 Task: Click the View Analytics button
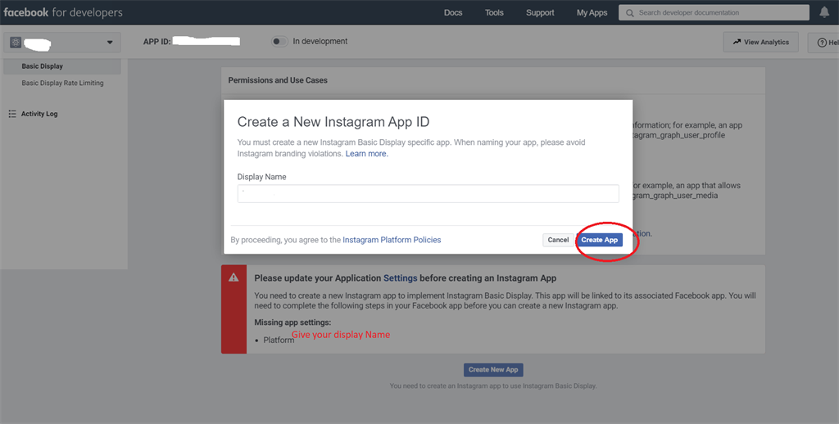(760, 43)
